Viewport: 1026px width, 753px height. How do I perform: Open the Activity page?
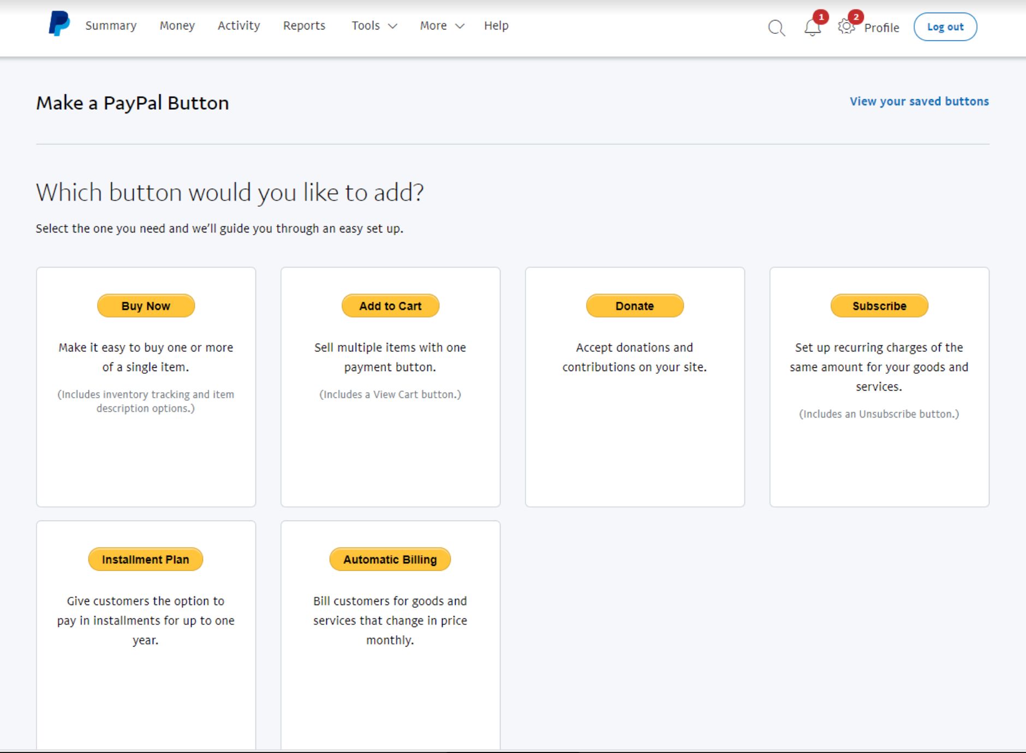238,26
